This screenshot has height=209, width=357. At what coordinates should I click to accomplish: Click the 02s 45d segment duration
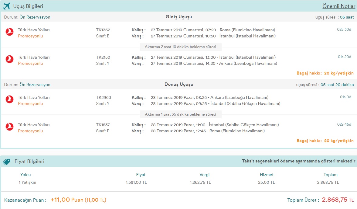point(344,124)
